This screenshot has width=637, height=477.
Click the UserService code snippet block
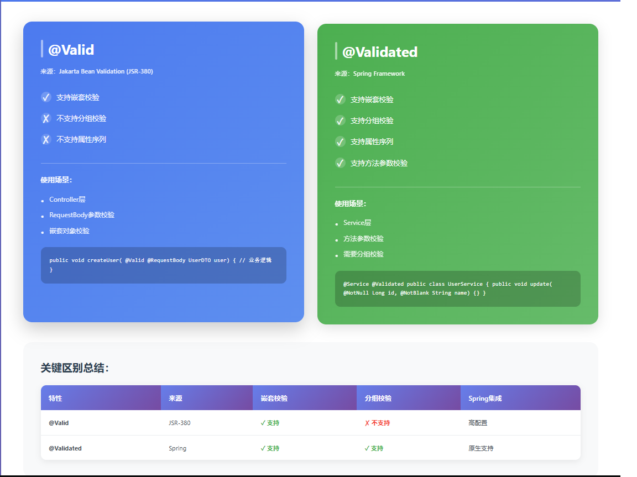point(458,289)
